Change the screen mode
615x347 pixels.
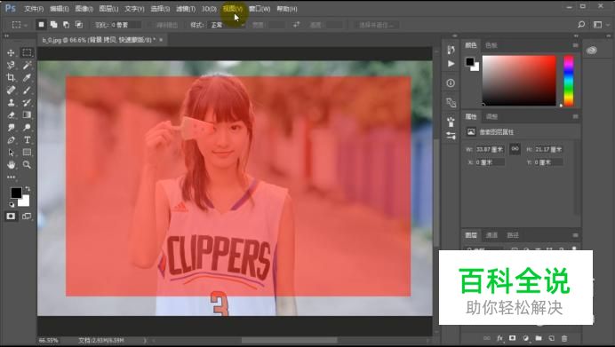[27, 217]
